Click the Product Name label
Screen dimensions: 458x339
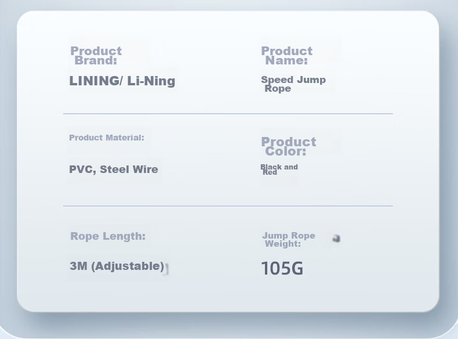click(286, 56)
